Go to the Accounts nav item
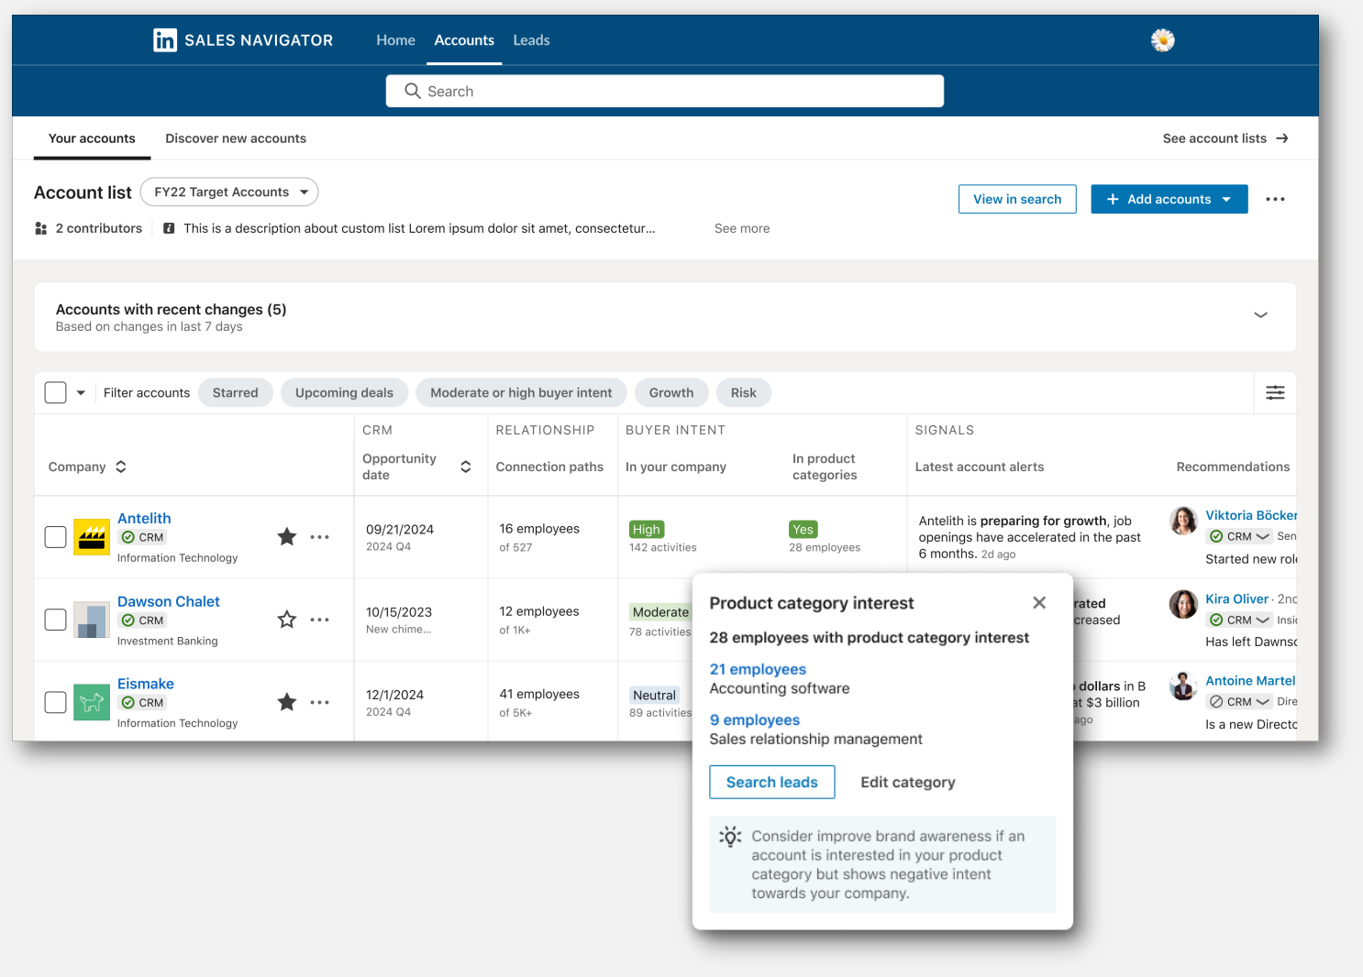The height and width of the screenshot is (977, 1363). [x=464, y=40]
